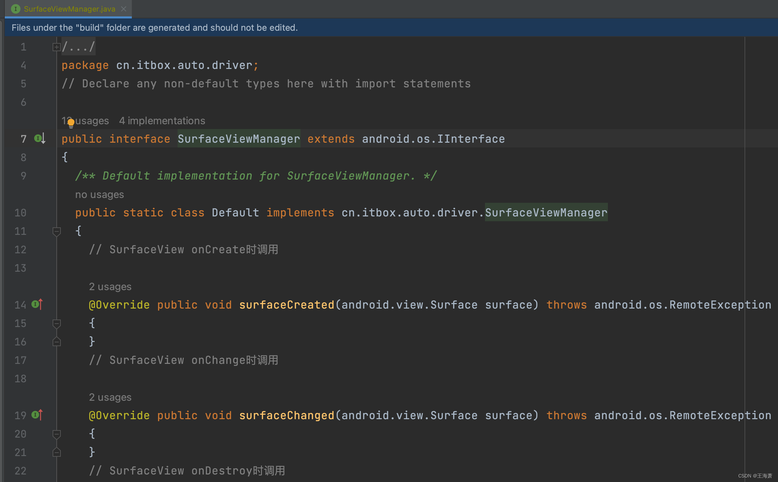The width and height of the screenshot is (778, 482).
Task: Click the yellow lightbulb intention icon
Action: (71, 123)
